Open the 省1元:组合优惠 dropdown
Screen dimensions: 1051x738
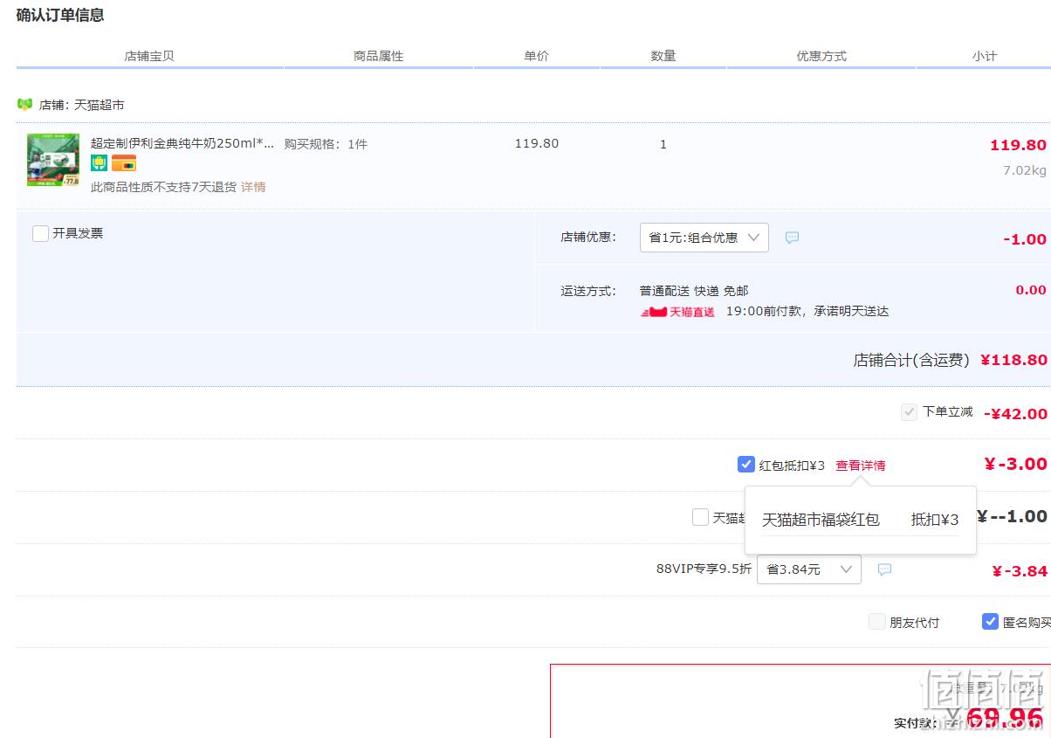(704, 238)
